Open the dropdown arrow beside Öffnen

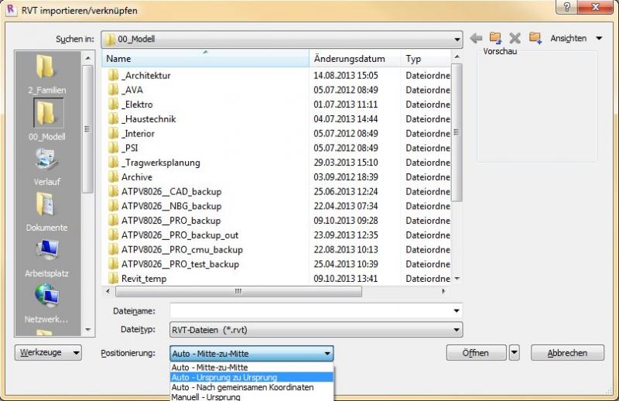pyautogui.click(x=515, y=352)
